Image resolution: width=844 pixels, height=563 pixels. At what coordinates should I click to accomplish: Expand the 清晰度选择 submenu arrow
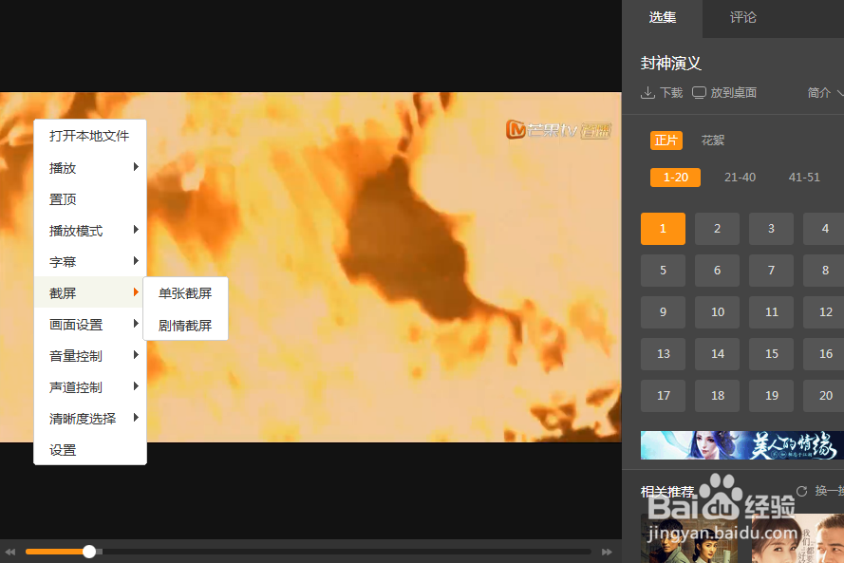(138, 418)
